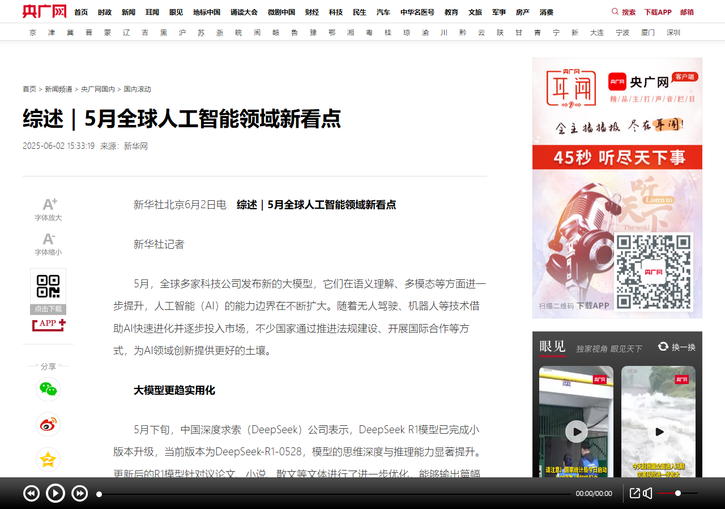The height and width of the screenshot is (509, 725).
Task: Click the 点击下载 button
Action: [48, 309]
